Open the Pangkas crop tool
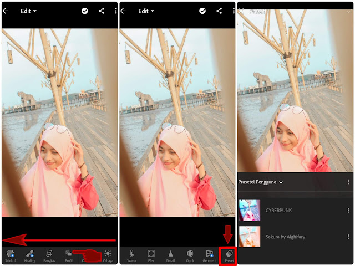 [x=49, y=256]
